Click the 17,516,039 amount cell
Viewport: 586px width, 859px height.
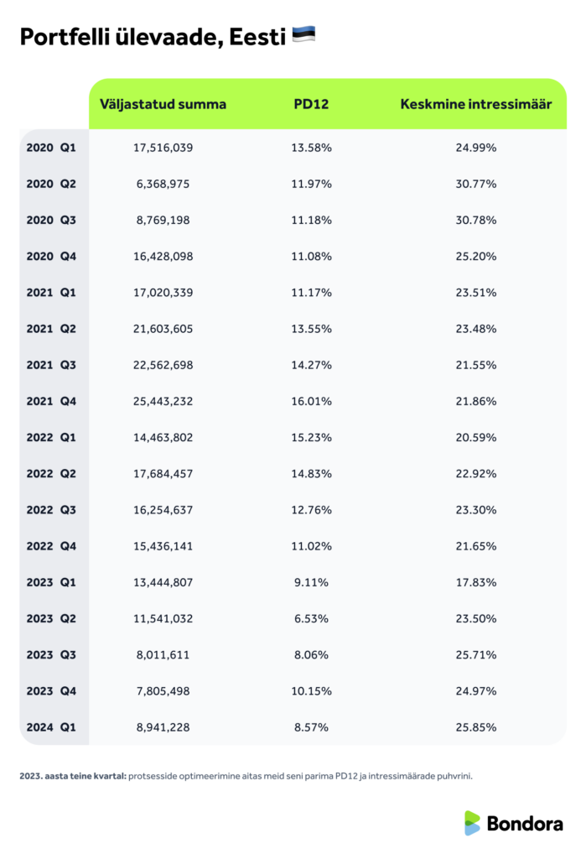pos(163,148)
